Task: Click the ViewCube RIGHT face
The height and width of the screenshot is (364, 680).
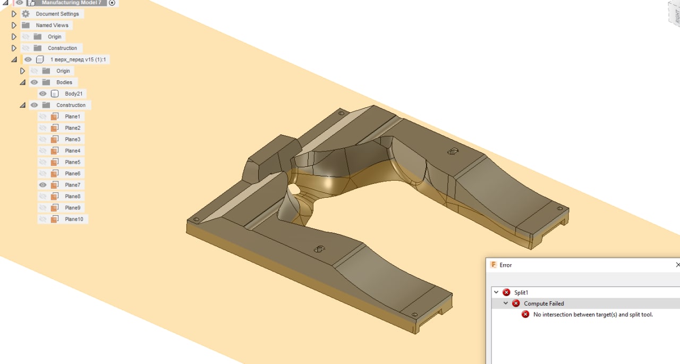Action: 676,16
